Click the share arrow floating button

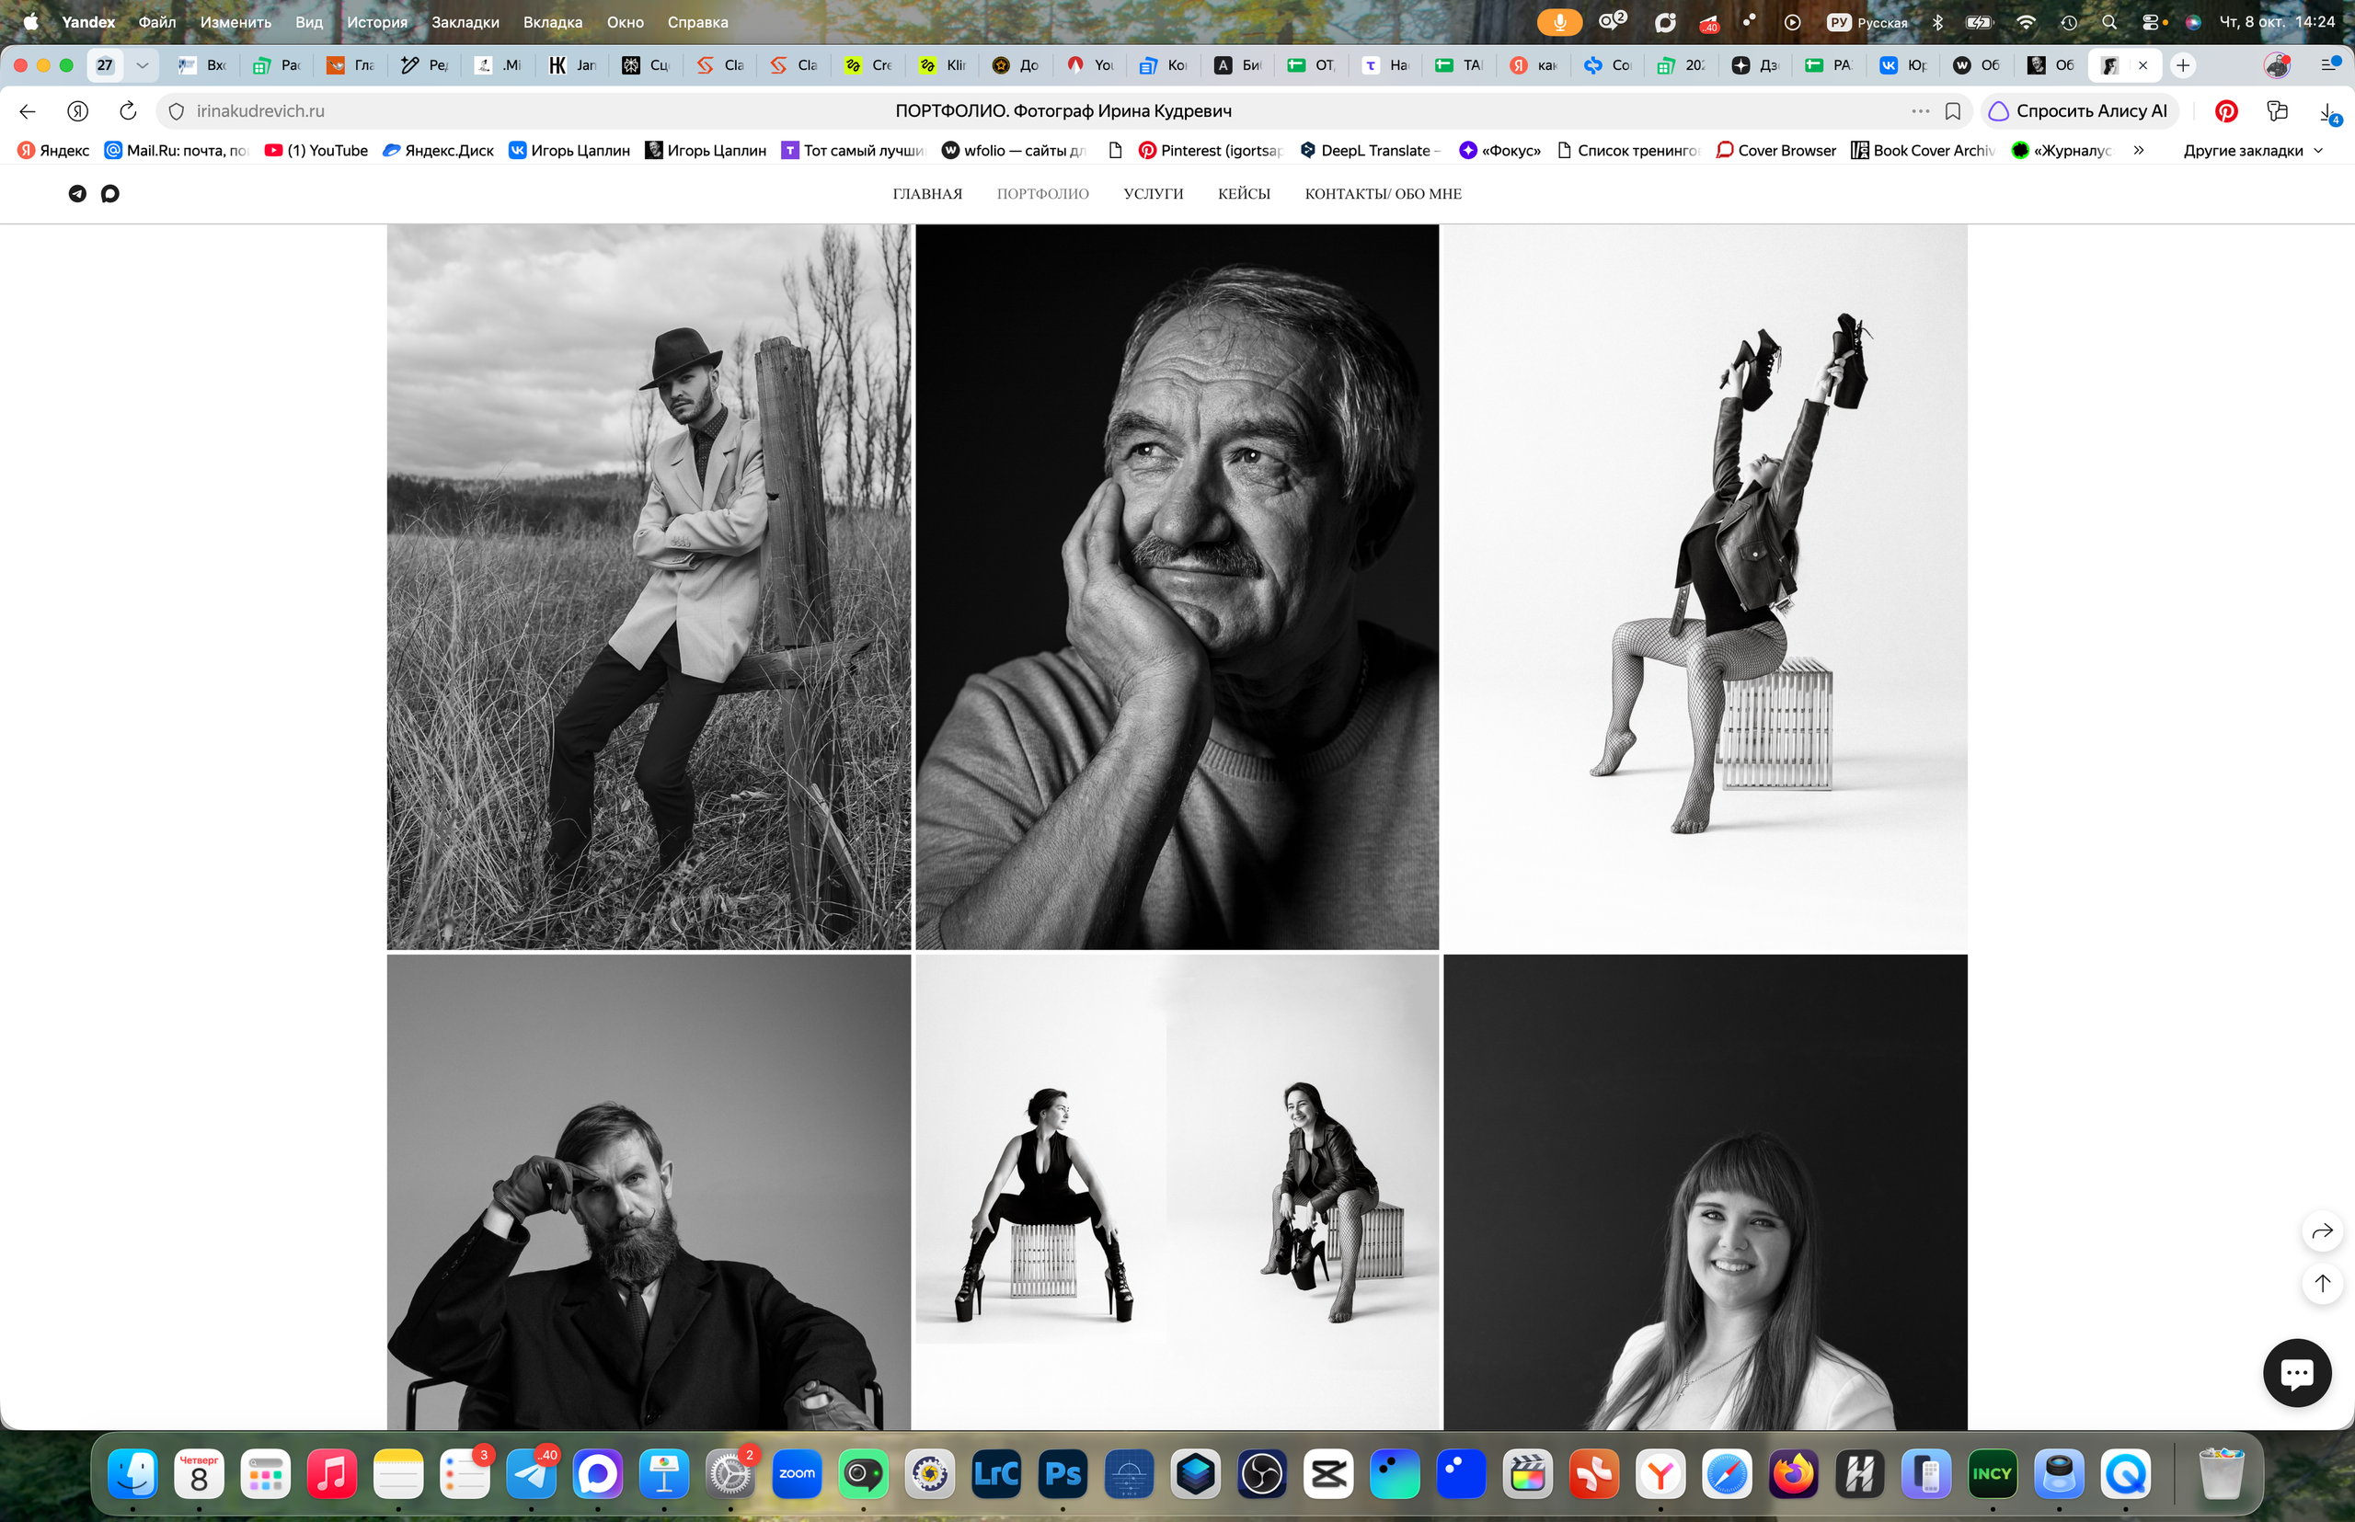[x=2323, y=1230]
